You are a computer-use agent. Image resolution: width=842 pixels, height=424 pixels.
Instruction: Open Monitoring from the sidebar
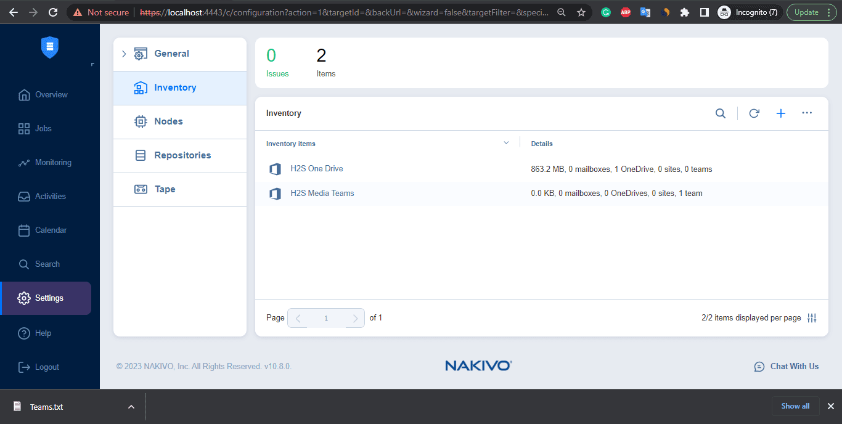(x=45, y=163)
